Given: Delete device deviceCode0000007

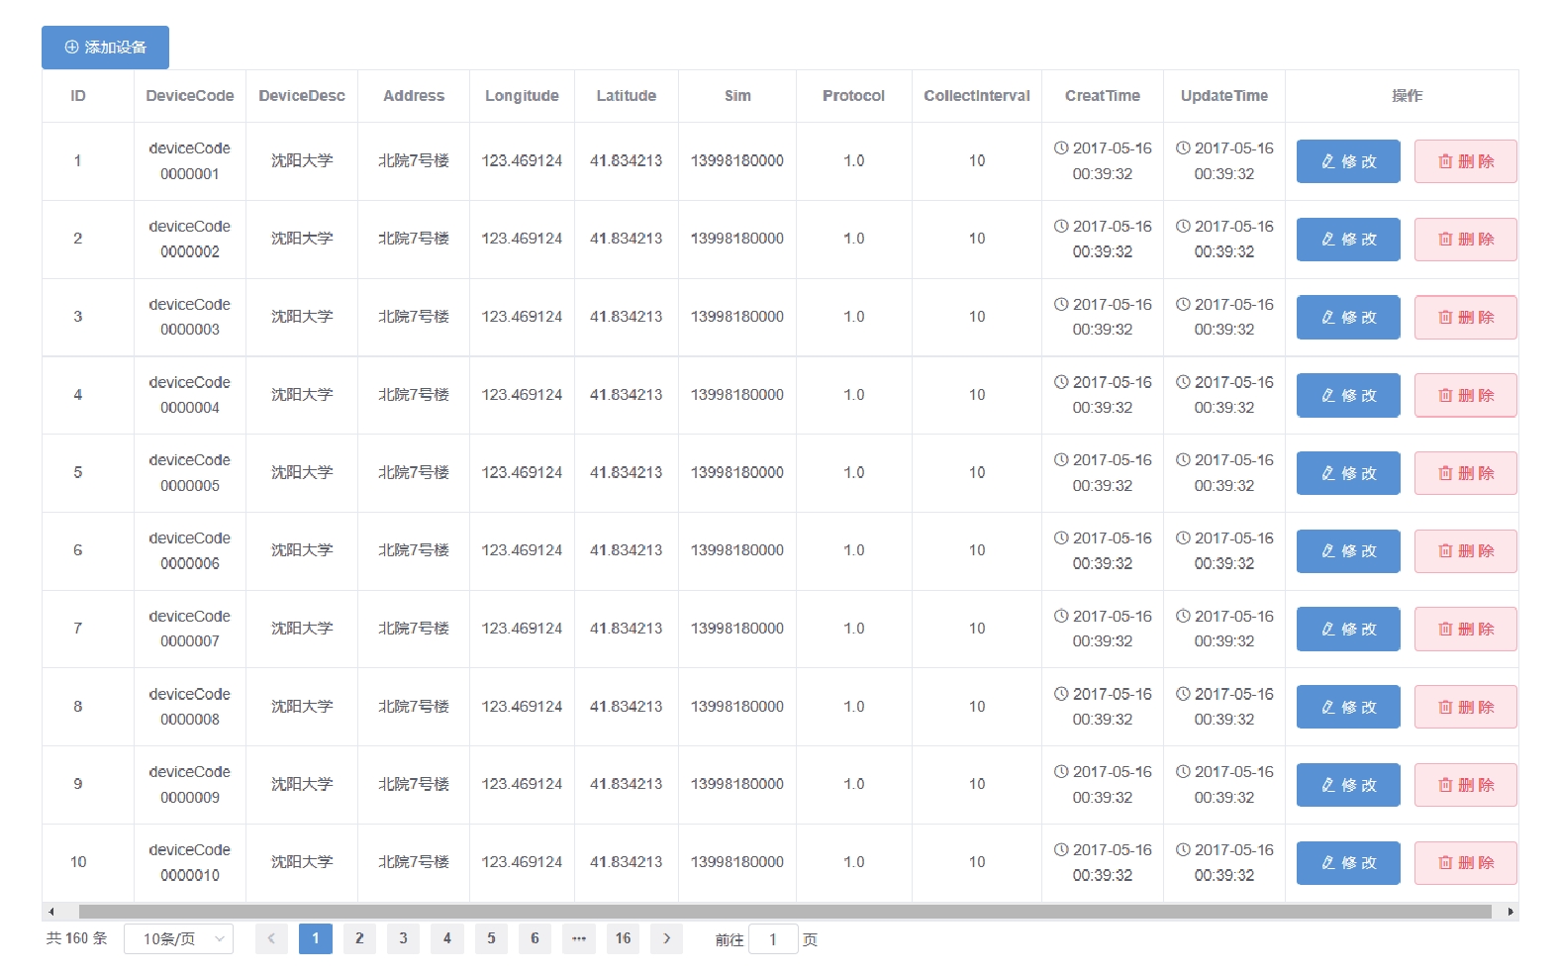Looking at the screenshot, I should click(1466, 630).
